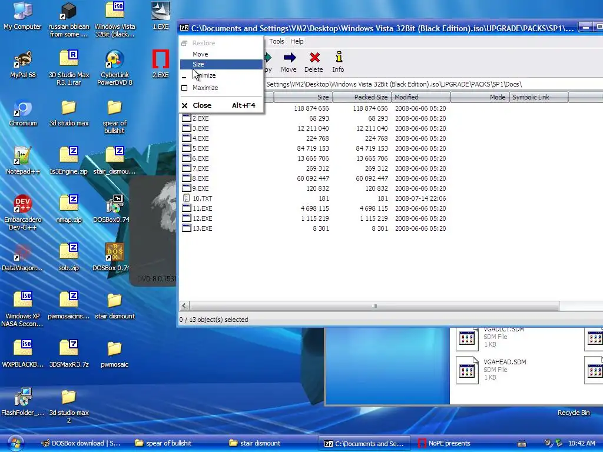
Task: Open the DataWagon desktop shortcut
Action: [x=23, y=252]
